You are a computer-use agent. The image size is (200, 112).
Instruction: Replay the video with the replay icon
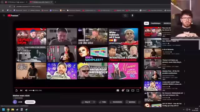point(17,91)
